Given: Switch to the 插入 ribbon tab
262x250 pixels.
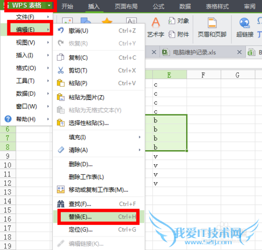Looking at the screenshot, I should (94, 6).
